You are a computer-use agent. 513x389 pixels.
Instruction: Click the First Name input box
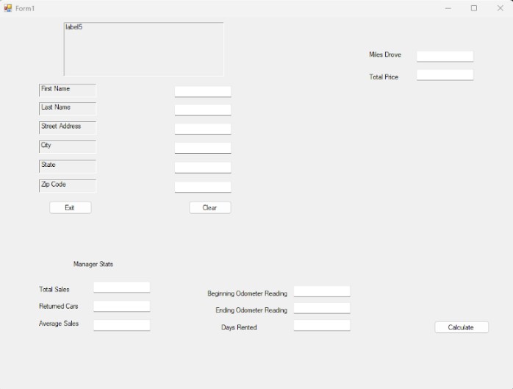(202, 92)
